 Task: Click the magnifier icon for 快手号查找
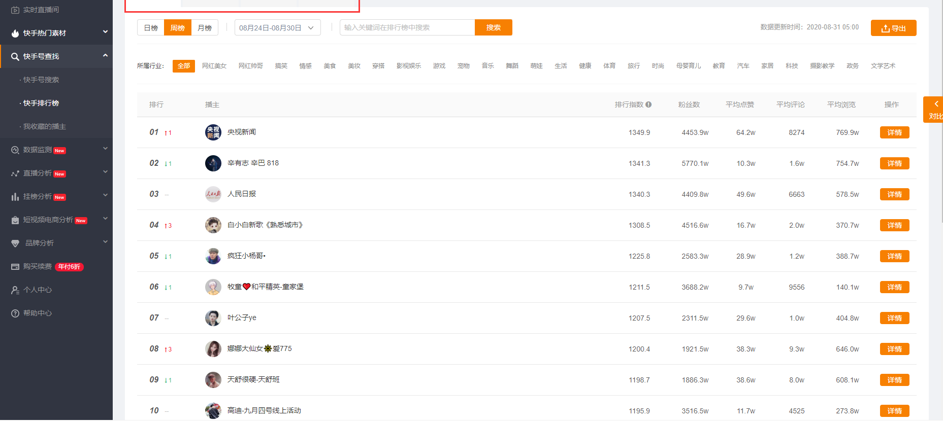click(x=15, y=56)
